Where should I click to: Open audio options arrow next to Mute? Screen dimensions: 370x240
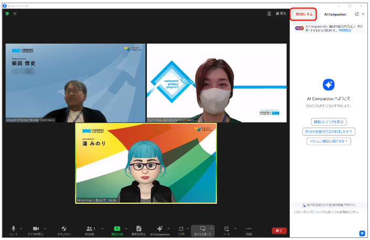point(21,228)
